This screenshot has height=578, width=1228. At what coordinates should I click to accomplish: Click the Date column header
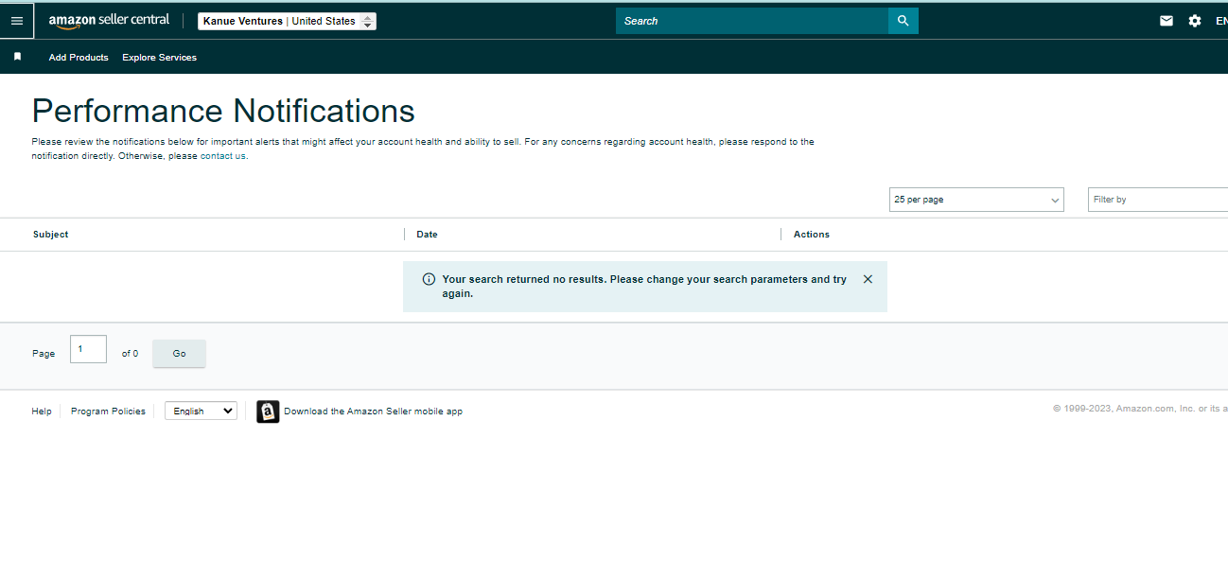pyautogui.click(x=427, y=235)
